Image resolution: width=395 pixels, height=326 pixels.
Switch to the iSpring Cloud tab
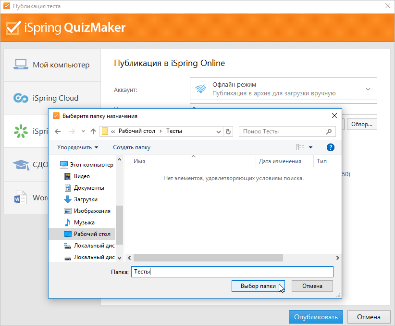coord(52,98)
